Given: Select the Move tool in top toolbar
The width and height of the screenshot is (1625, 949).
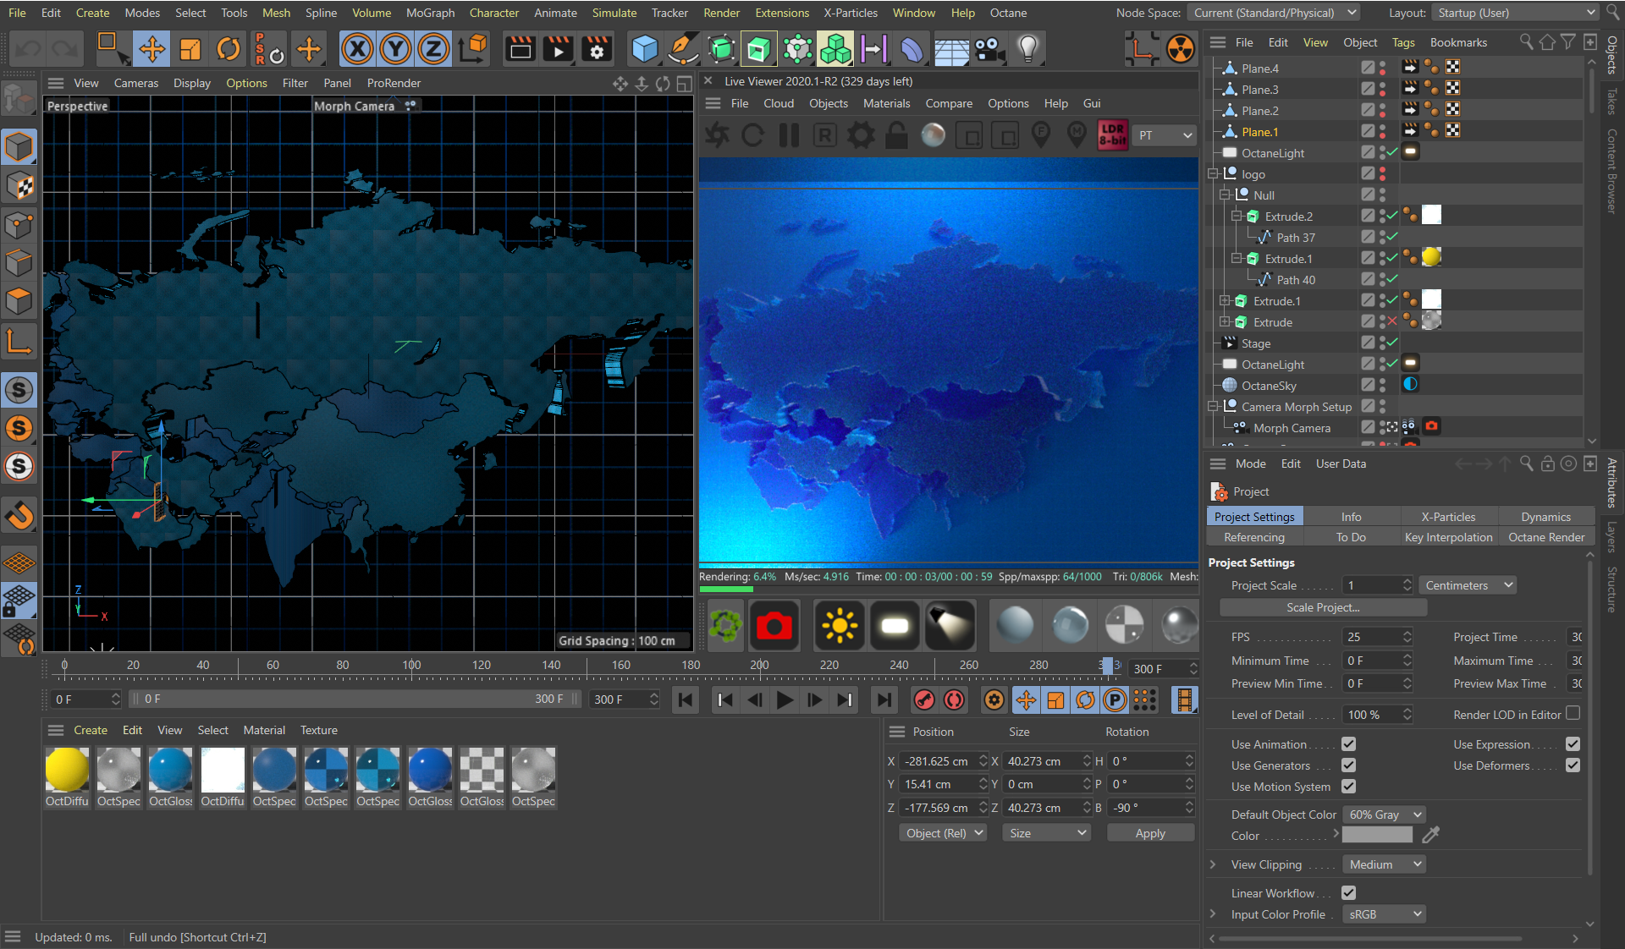Looking at the screenshot, I should pos(152,49).
